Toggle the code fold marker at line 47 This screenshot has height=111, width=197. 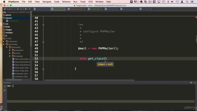click(x=43, y=42)
